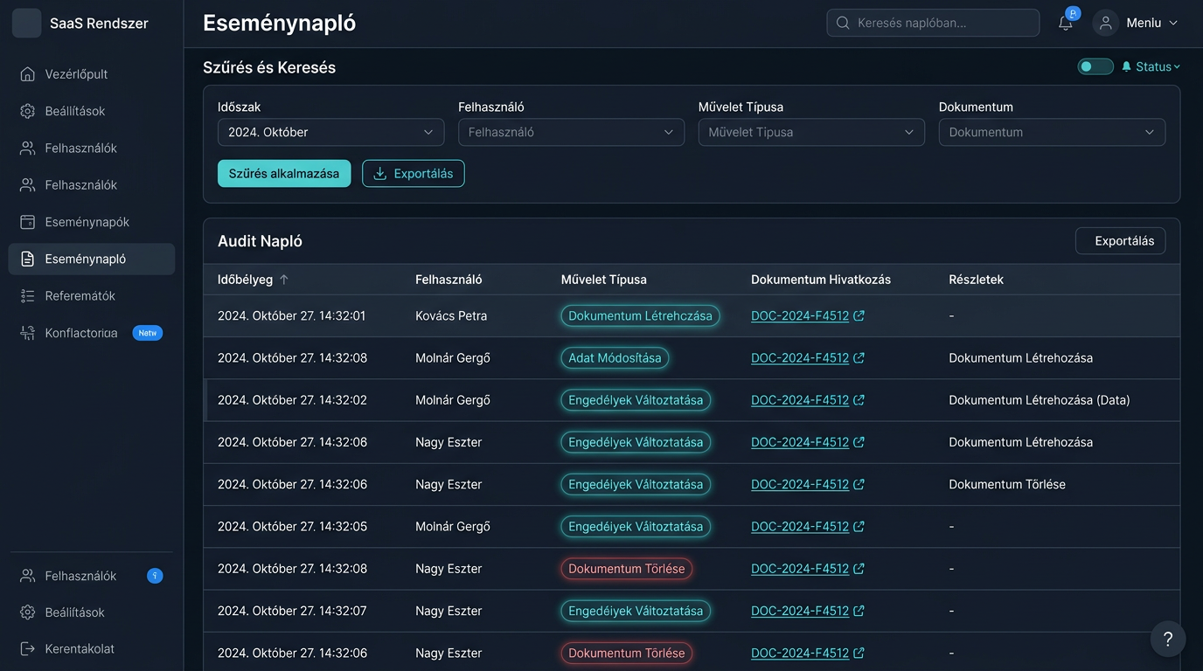
Task: Click Szűrés alkalmazása button
Action: click(x=284, y=173)
